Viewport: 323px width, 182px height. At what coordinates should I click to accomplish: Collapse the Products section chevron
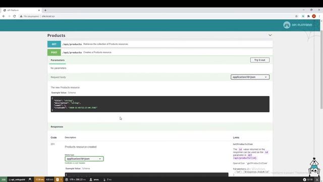[270, 35]
